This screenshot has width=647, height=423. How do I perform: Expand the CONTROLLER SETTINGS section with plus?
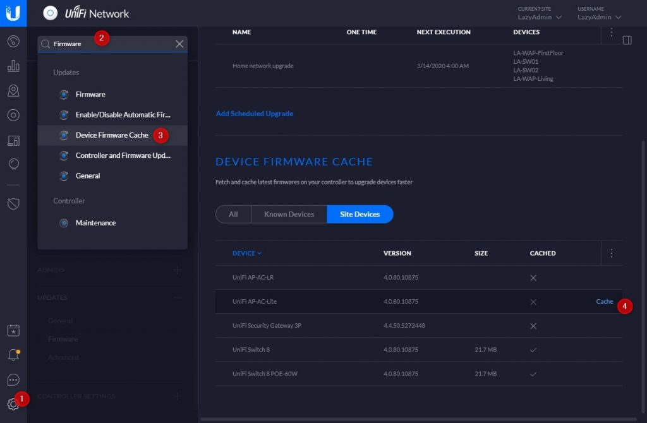point(177,396)
